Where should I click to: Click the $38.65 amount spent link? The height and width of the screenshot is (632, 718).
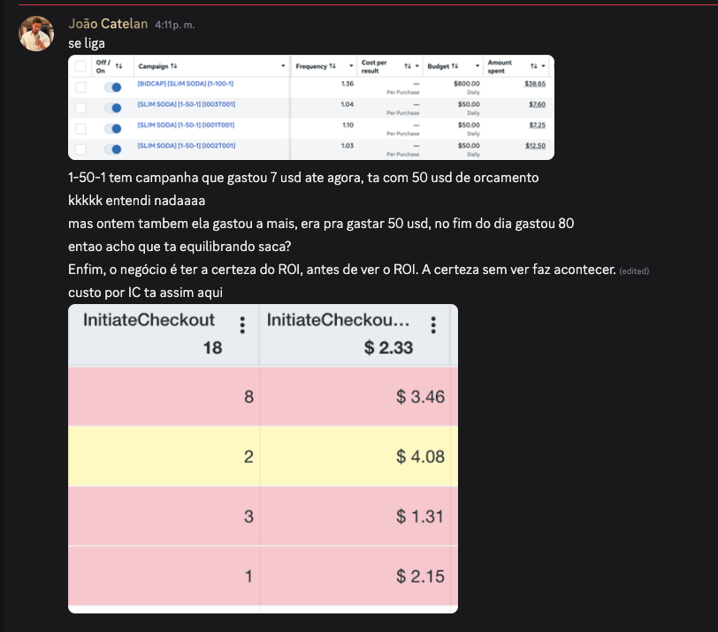535,84
